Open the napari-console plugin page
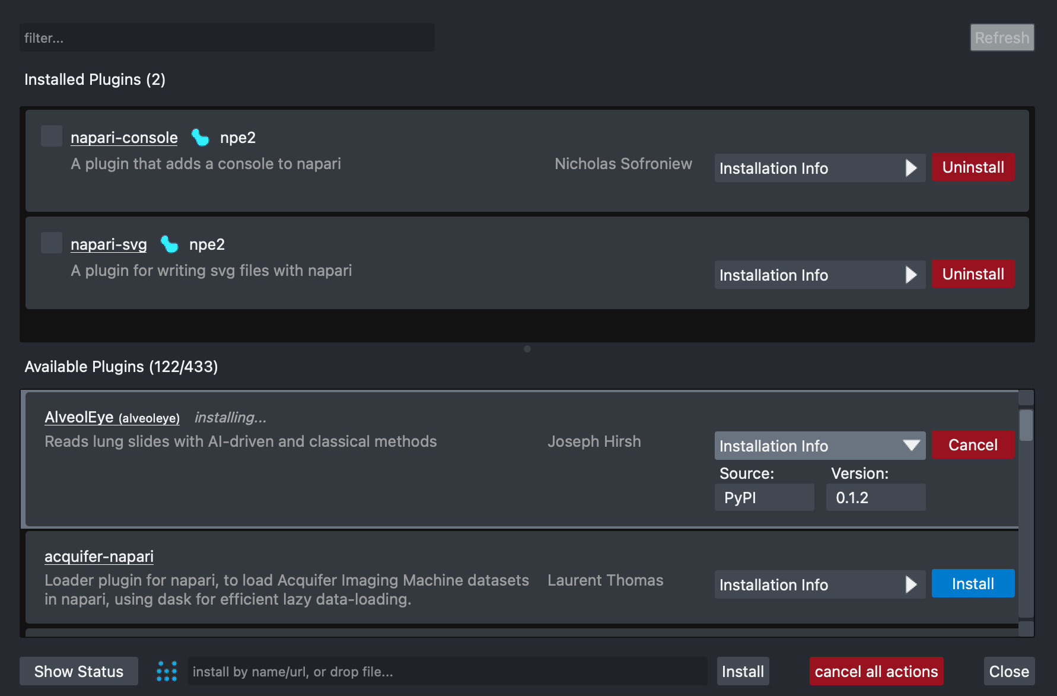1057x696 pixels. (x=123, y=137)
